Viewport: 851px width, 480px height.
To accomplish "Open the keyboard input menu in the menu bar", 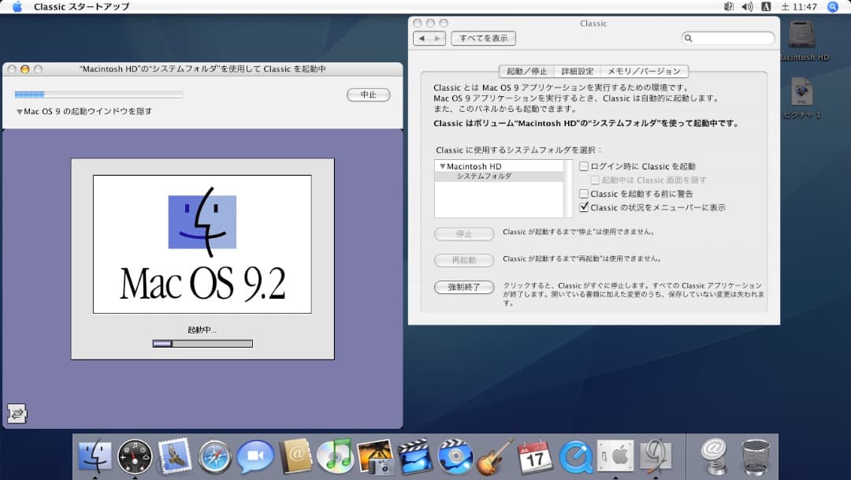I will pos(767,6).
